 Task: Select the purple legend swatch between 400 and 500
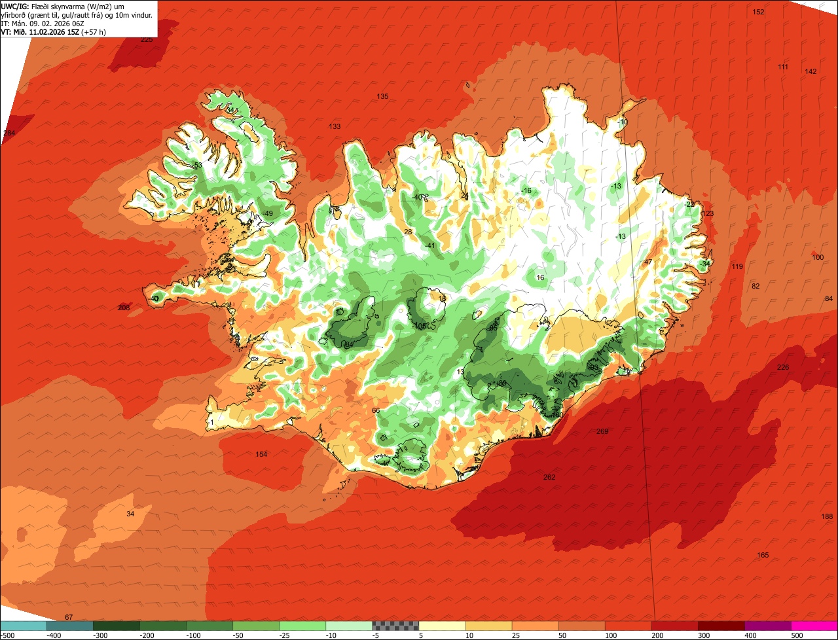(767, 626)
